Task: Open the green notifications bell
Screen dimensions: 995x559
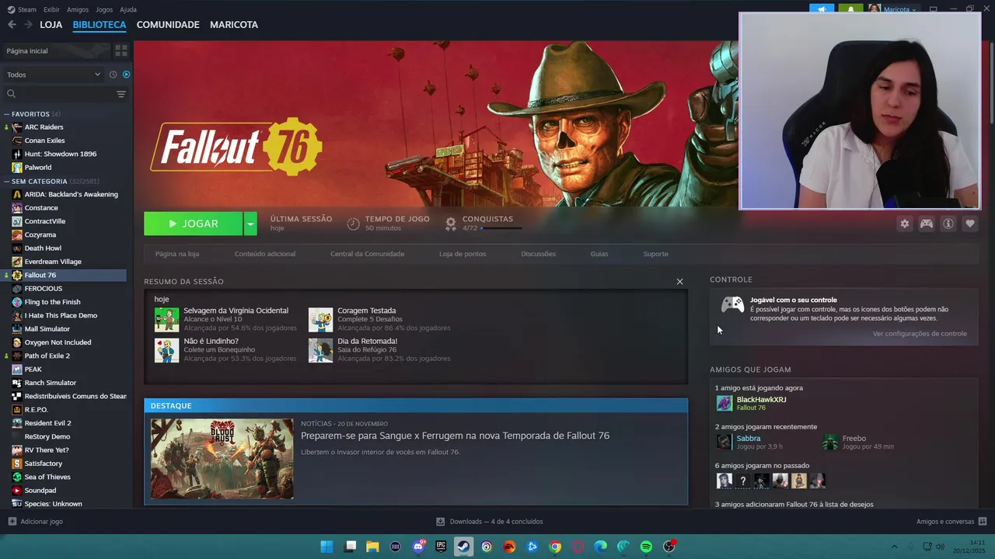Action: pos(850,9)
